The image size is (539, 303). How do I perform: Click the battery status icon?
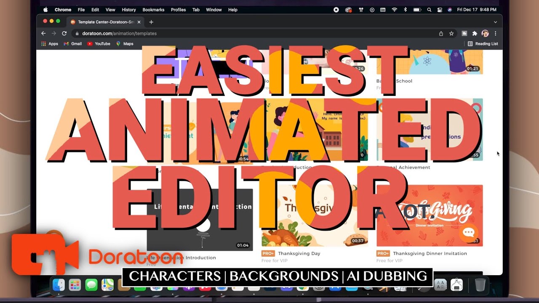click(x=417, y=10)
